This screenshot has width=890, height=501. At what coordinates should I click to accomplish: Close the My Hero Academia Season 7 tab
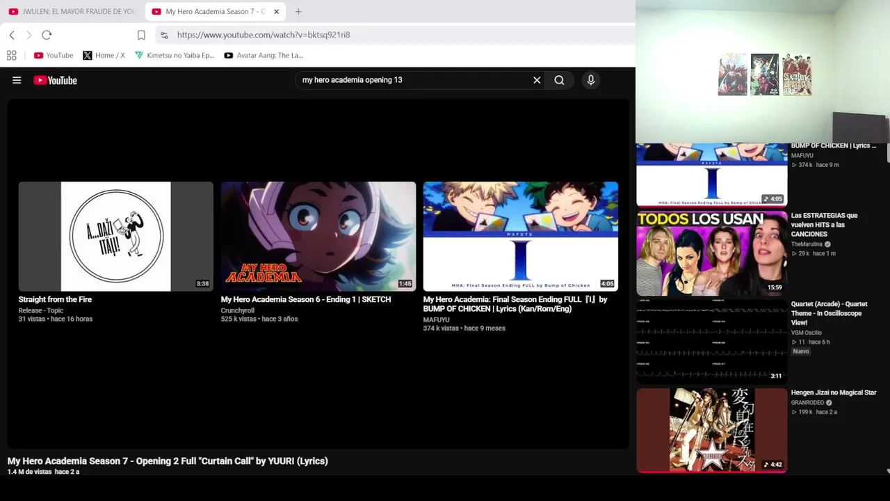(x=276, y=11)
